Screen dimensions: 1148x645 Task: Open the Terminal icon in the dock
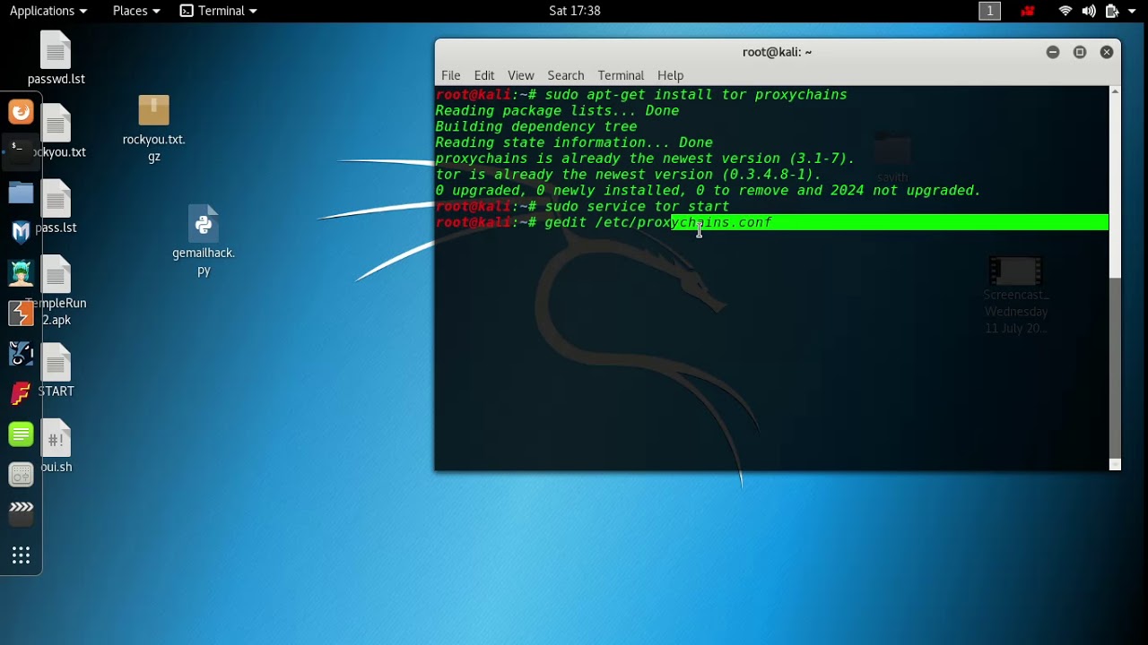pyautogui.click(x=21, y=150)
